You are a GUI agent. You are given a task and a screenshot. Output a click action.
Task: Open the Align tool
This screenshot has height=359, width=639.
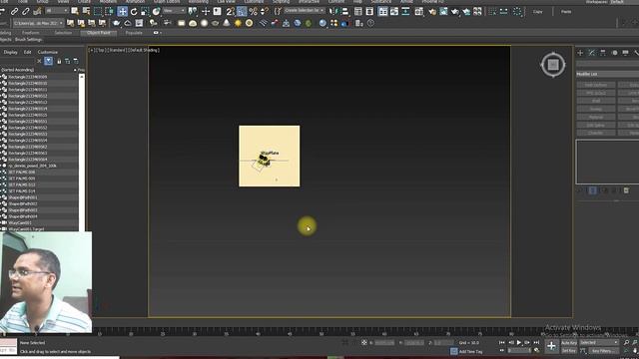click(345, 11)
